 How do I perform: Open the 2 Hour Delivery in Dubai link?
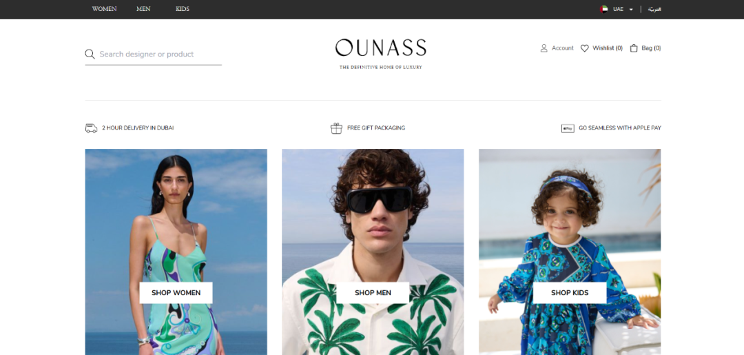pos(138,128)
